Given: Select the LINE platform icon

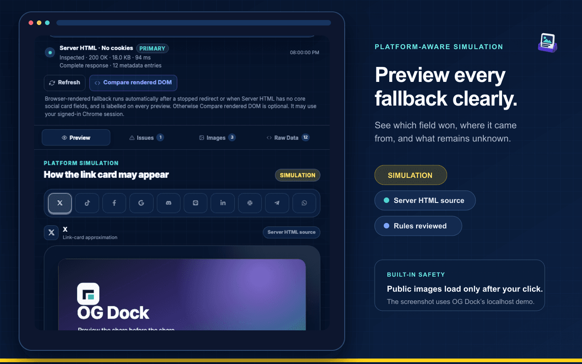Looking at the screenshot, I should click(x=196, y=203).
